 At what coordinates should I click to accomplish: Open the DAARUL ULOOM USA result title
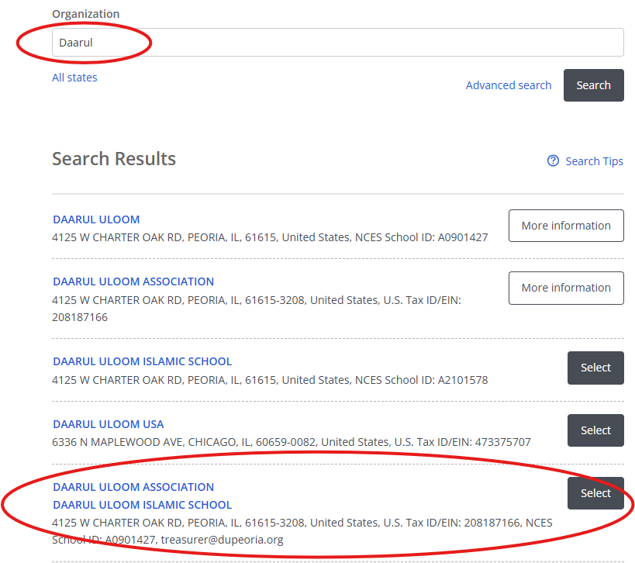tap(109, 424)
